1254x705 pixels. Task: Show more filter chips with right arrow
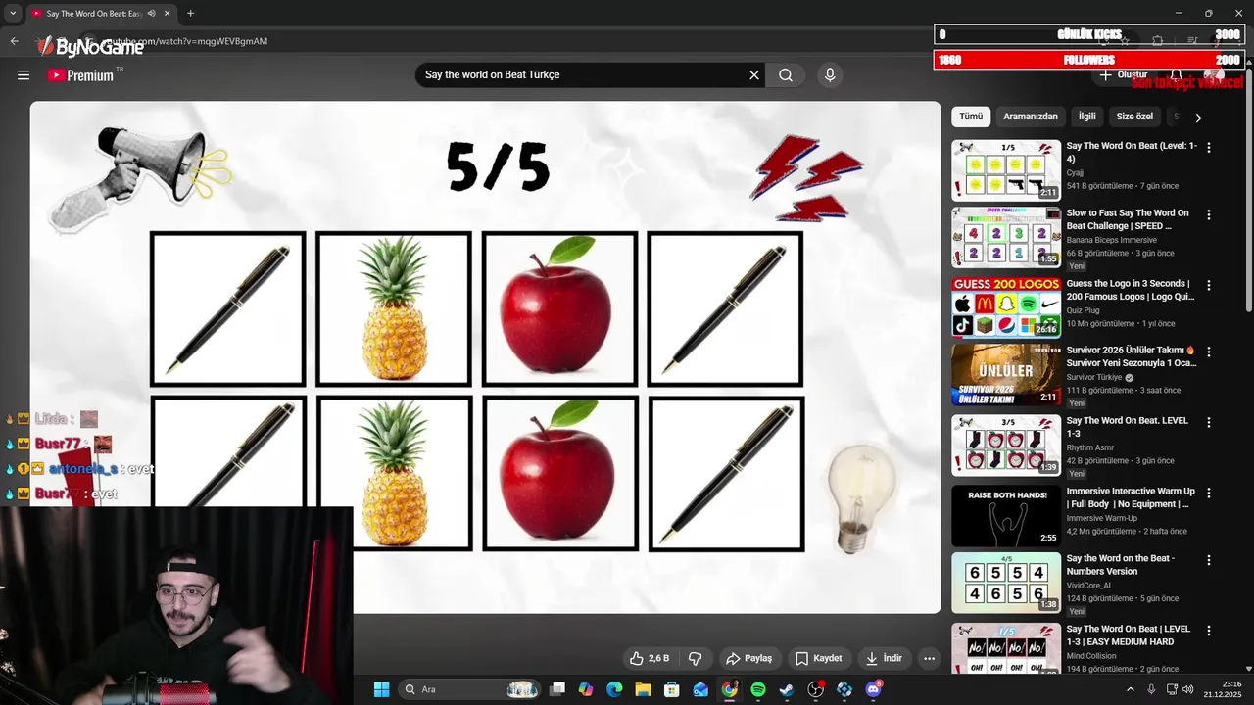pyautogui.click(x=1198, y=117)
